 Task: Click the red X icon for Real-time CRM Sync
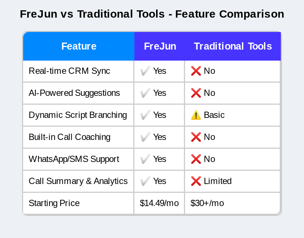[x=196, y=71]
